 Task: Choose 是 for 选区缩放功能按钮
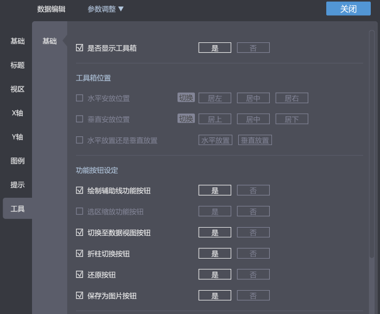click(215, 211)
